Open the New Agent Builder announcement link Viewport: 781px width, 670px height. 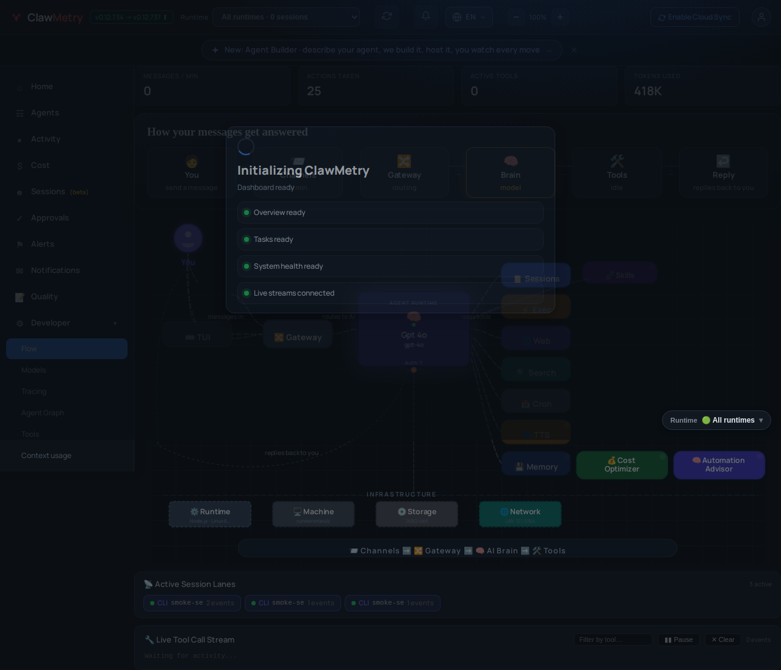[x=381, y=50]
